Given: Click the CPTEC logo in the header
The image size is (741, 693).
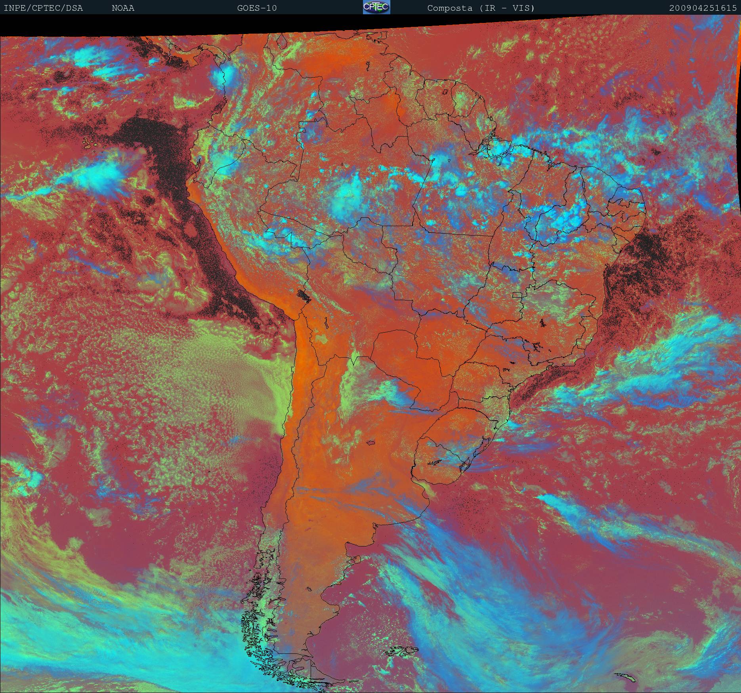Looking at the screenshot, I should [x=376, y=7].
